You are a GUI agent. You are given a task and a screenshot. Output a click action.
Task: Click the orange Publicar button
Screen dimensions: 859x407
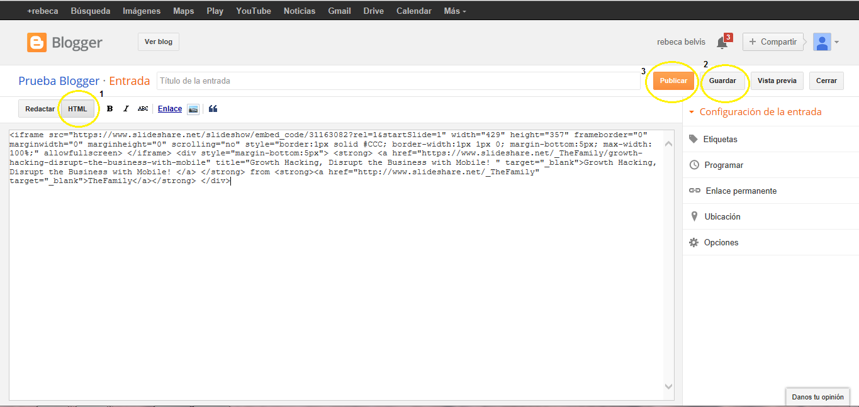tap(673, 81)
